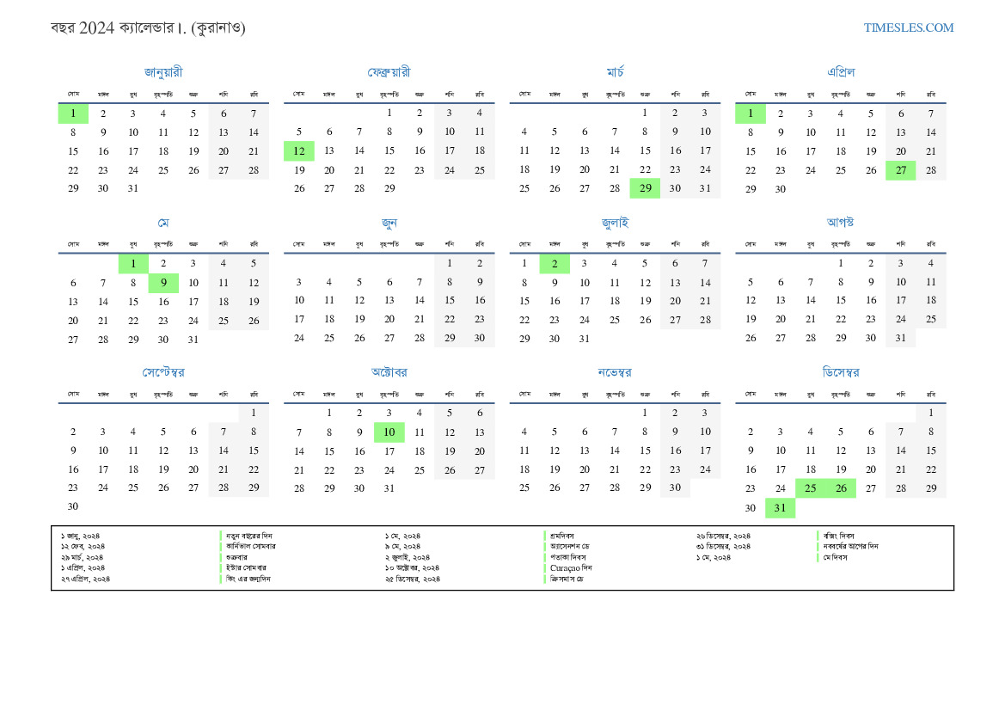Select the নভেম্বর month heading

pyautogui.click(x=615, y=372)
